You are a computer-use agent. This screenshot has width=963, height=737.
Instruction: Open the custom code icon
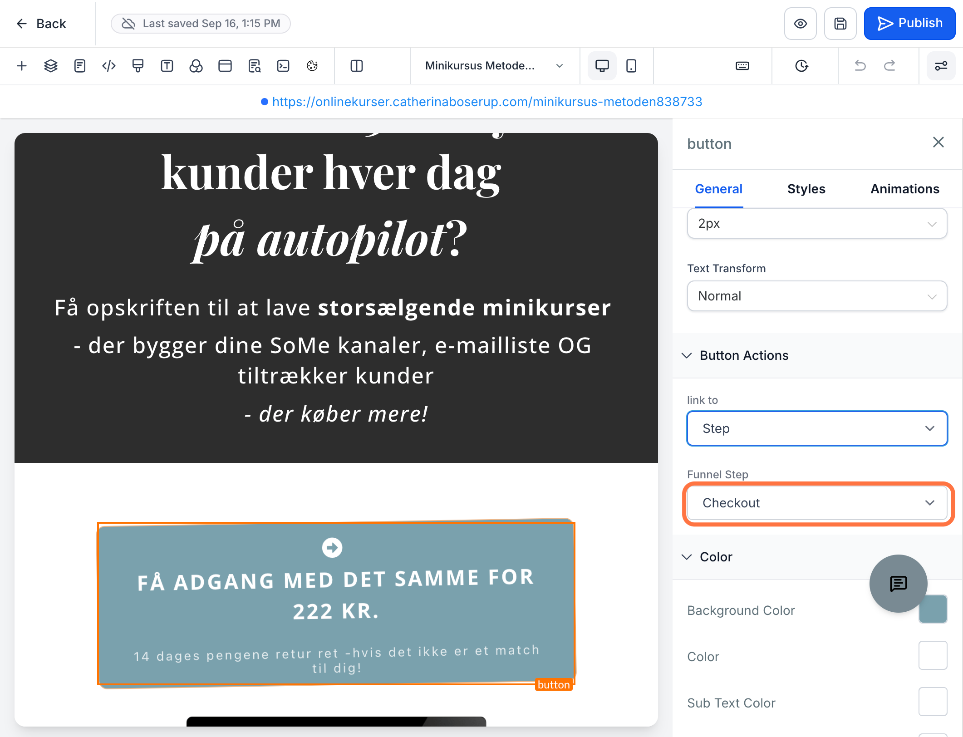click(109, 66)
